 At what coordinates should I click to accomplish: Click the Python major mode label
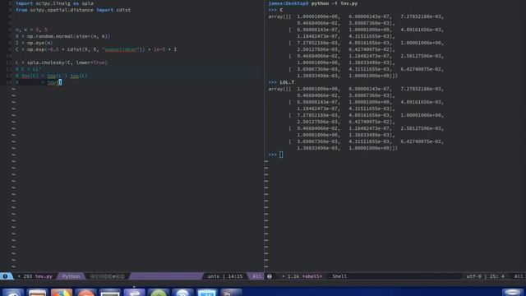72,276
